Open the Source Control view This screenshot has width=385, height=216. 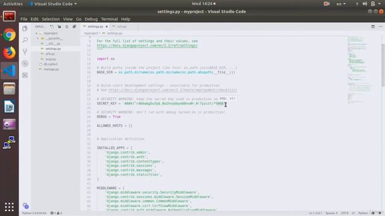click(x=25, y=52)
